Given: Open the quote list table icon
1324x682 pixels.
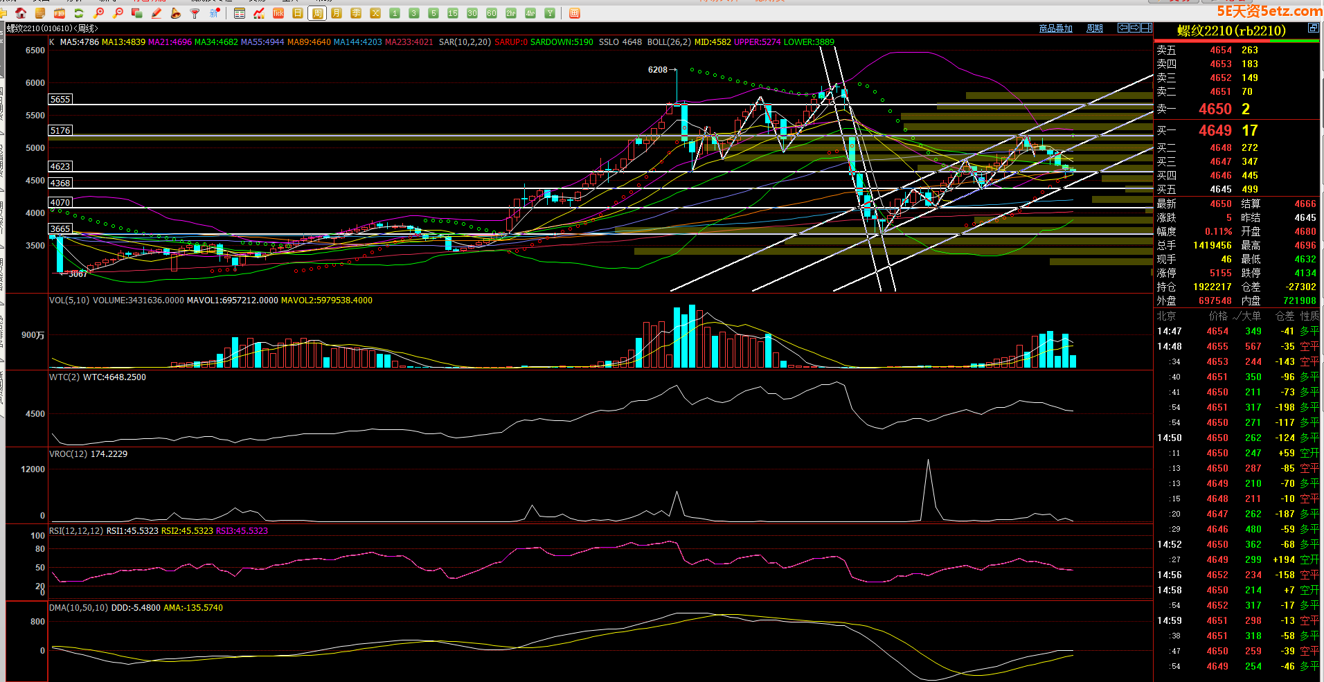Looking at the screenshot, I should point(240,13).
